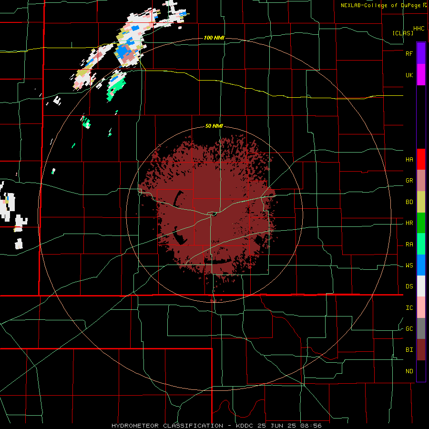This screenshot has width=429, height=429.
Task: Click the HR legend label
Action: (409, 223)
